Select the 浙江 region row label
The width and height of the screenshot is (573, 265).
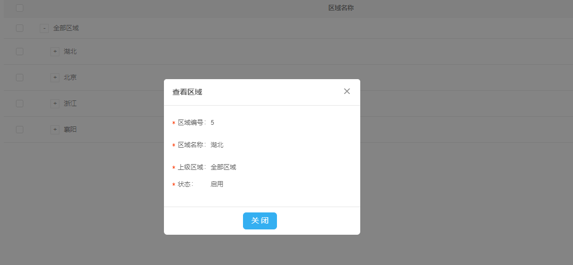click(x=70, y=104)
